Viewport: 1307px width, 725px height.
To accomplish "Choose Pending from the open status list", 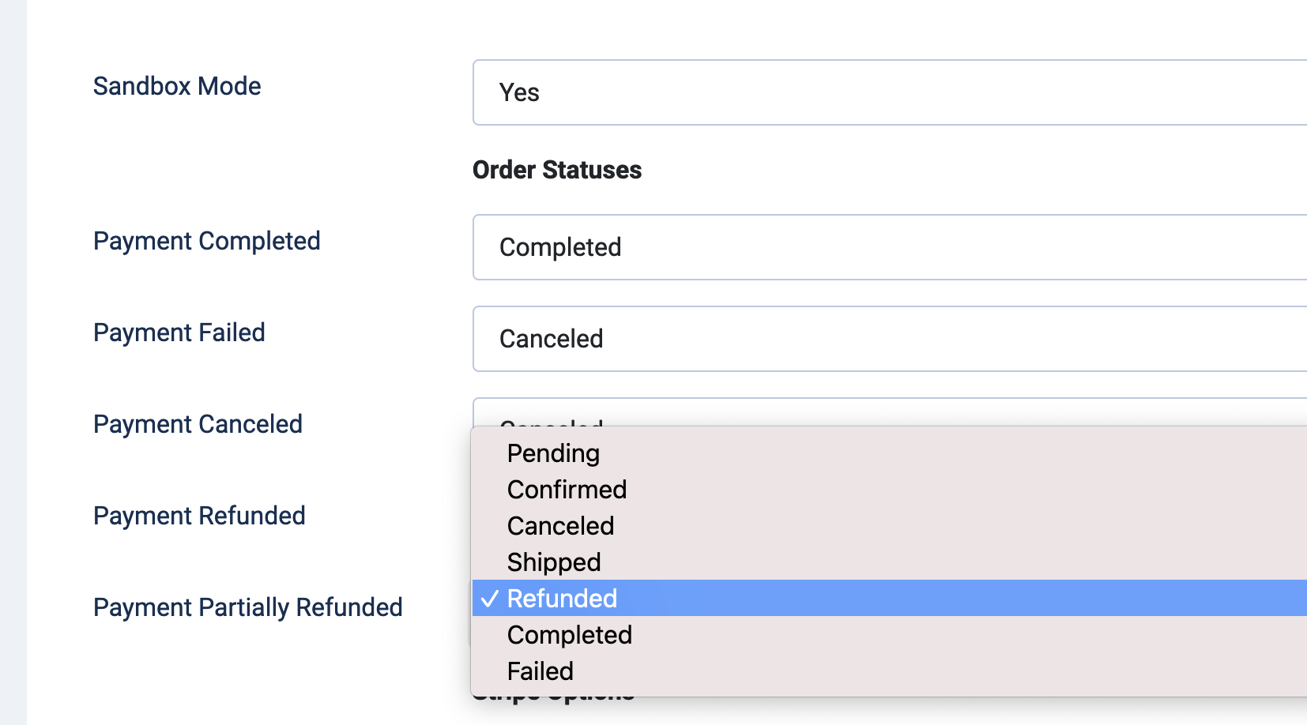I will [553, 453].
